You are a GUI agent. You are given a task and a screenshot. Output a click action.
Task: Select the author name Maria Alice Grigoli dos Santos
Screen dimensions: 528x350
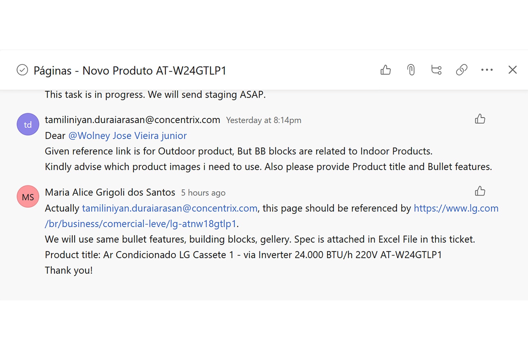(110, 192)
